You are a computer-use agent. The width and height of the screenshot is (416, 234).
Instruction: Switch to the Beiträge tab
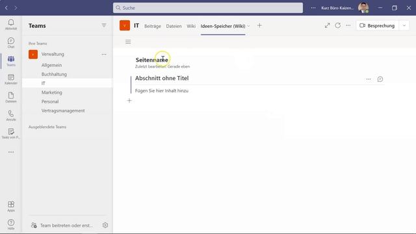pos(153,26)
